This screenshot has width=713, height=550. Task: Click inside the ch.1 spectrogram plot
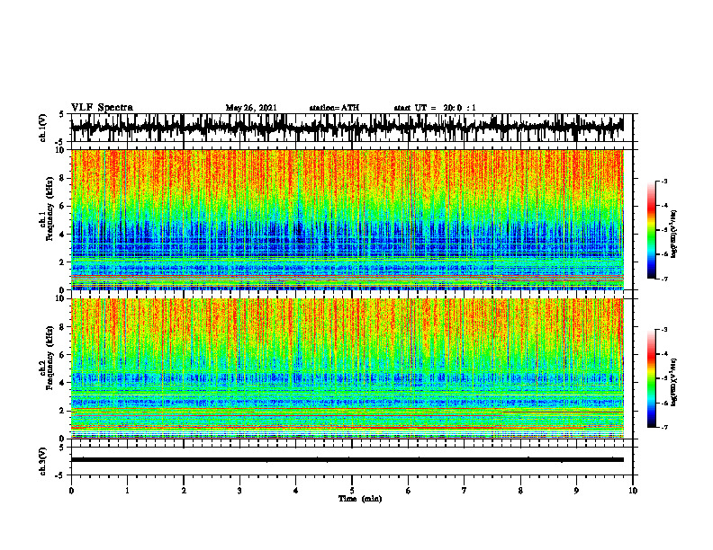coord(347,219)
